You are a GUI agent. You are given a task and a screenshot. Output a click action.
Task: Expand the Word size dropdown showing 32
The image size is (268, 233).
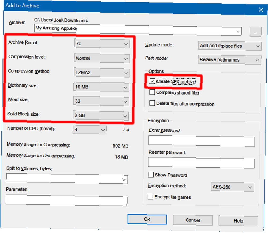click(x=101, y=102)
